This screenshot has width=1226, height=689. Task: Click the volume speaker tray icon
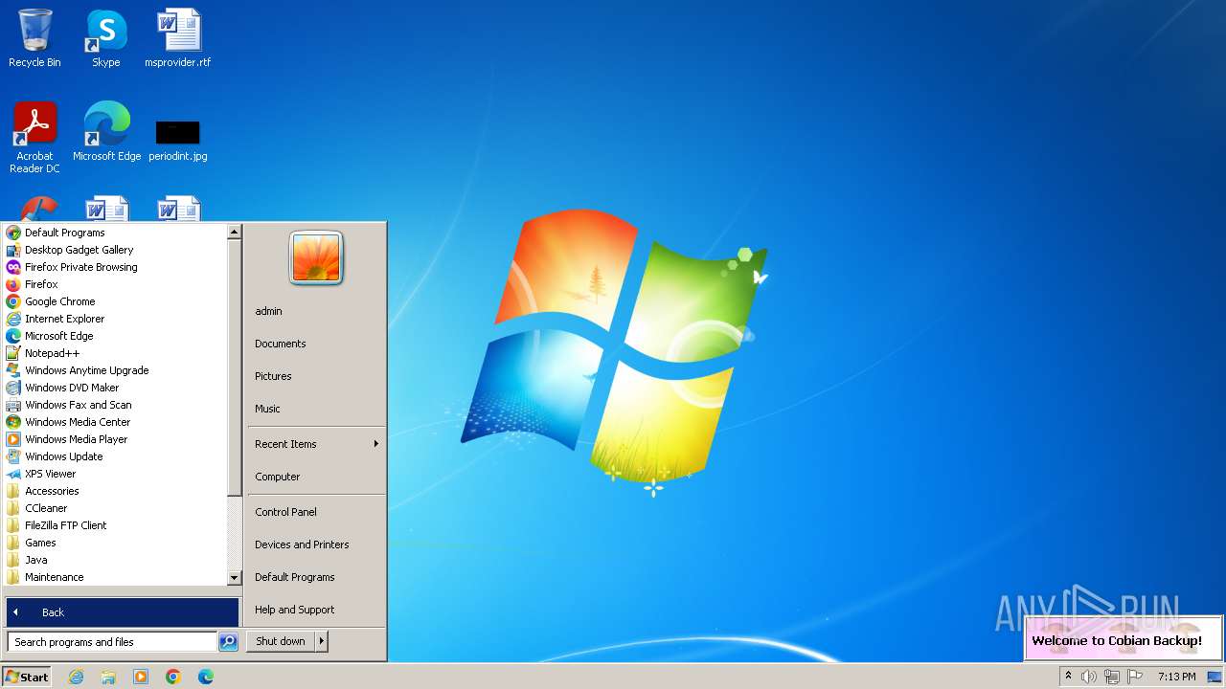click(x=1089, y=677)
